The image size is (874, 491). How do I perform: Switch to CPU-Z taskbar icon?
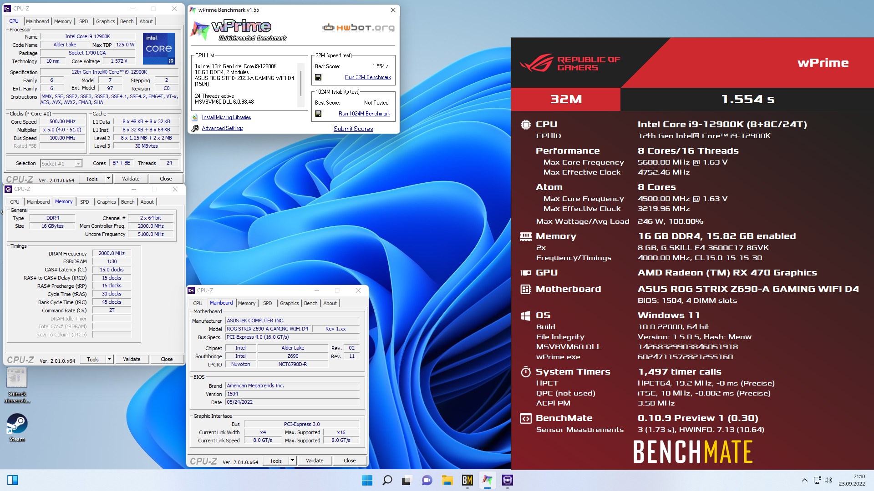tap(508, 480)
